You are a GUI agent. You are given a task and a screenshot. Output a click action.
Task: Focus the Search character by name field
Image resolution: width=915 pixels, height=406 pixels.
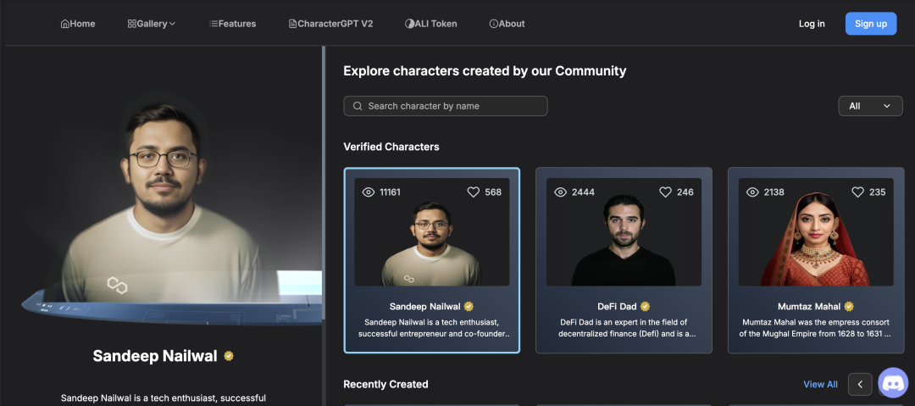[446, 106]
